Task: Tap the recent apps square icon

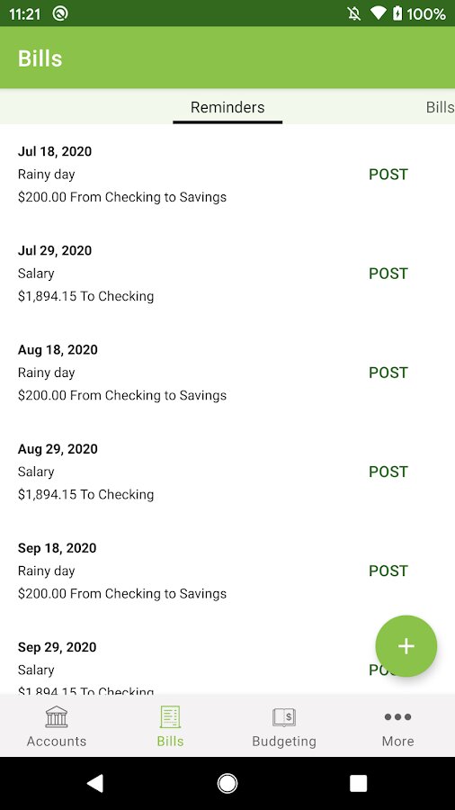Action: click(x=359, y=783)
